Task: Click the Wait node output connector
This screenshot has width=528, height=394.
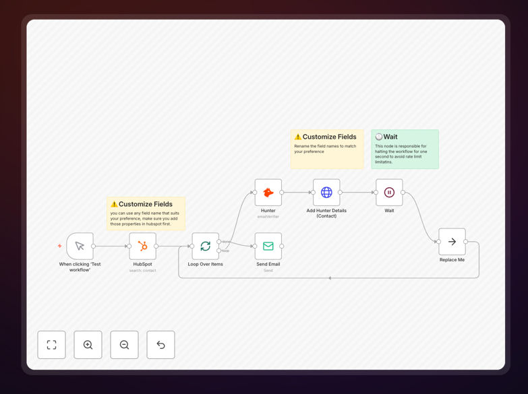Action: (403, 193)
